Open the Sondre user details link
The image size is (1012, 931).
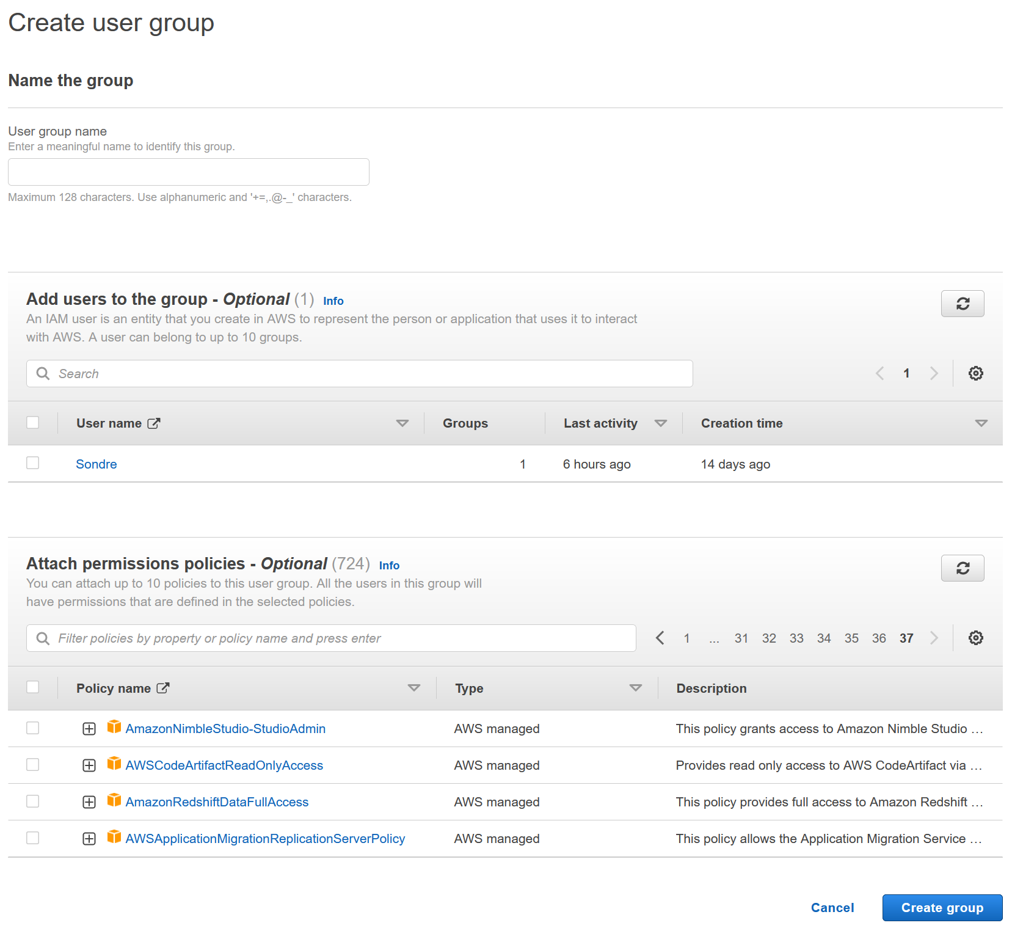[x=96, y=463]
